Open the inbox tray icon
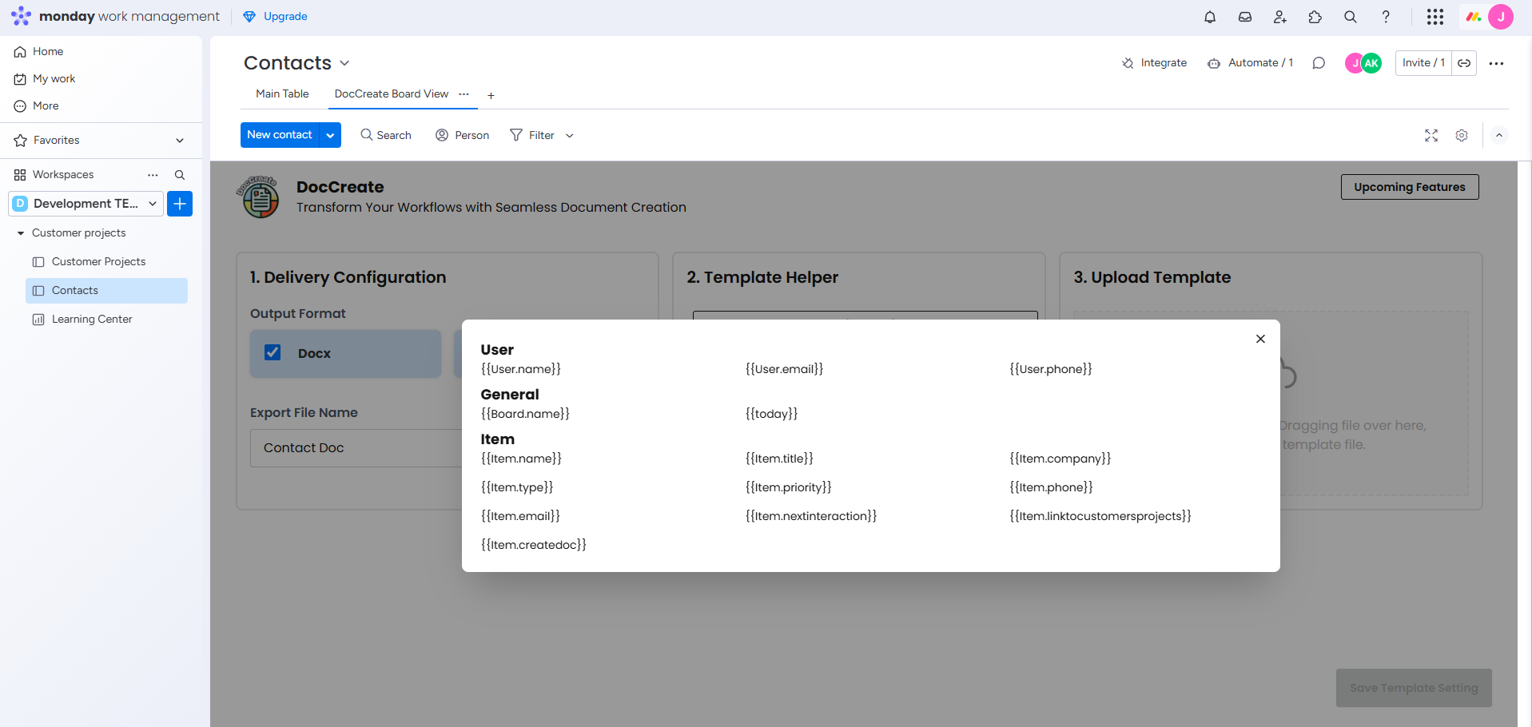This screenshot has width=1532, height=727. click(x=1245, y=17)
